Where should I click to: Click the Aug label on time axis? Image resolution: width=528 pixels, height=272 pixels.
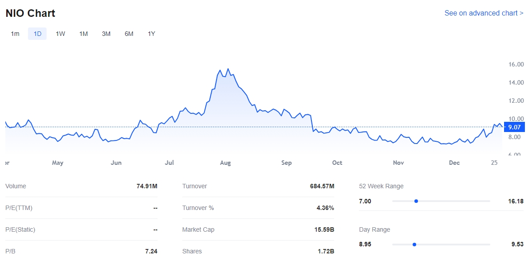point(225,163)
